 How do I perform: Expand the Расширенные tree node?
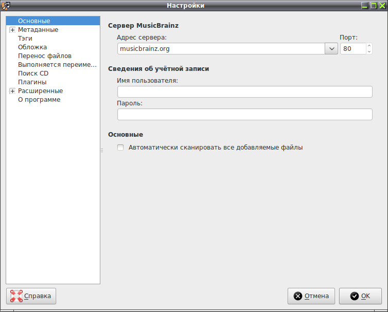(x=12, y=91)
